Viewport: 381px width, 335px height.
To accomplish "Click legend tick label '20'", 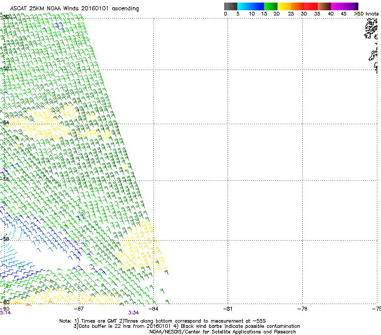I will coord(276,13).
